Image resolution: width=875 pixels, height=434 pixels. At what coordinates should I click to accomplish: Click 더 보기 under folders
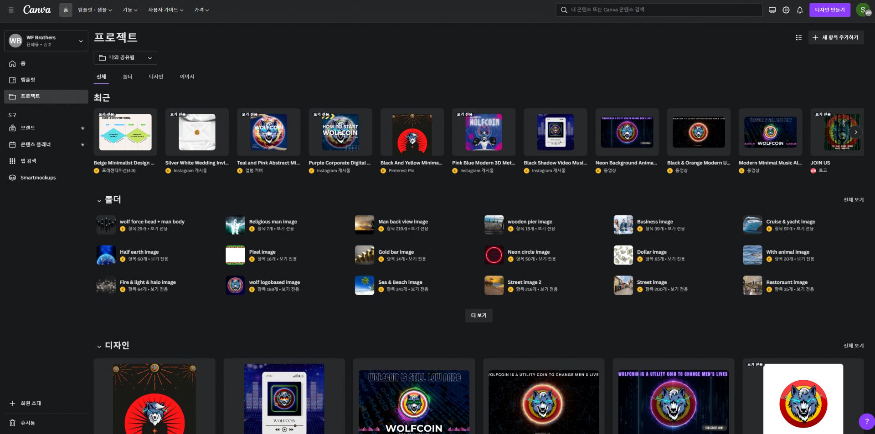point(479,315)
